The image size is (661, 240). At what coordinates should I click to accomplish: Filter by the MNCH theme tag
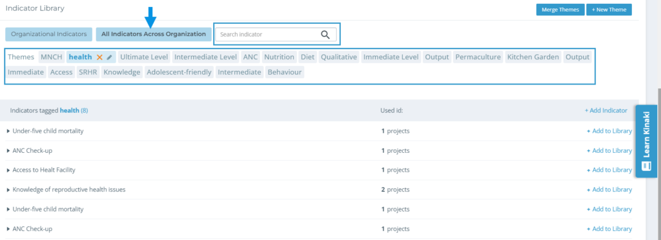coord(52,57)
